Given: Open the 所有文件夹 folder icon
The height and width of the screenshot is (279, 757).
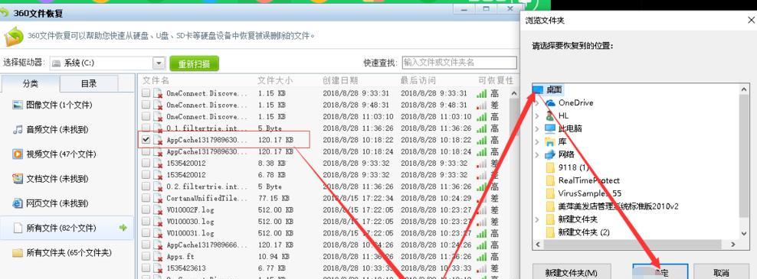Looking at the screenshot, I should click(18, 252).
